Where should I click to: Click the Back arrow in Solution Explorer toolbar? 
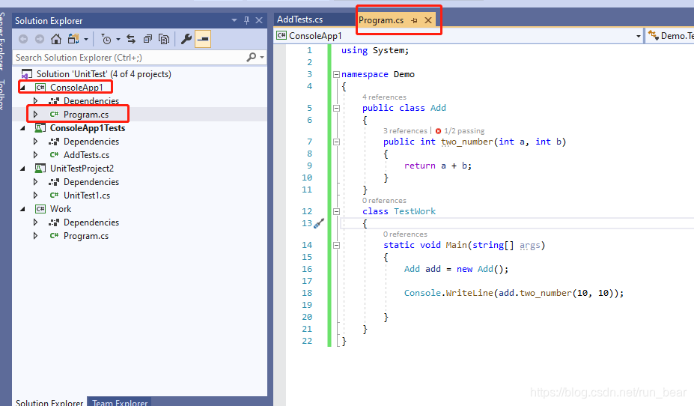23,40
